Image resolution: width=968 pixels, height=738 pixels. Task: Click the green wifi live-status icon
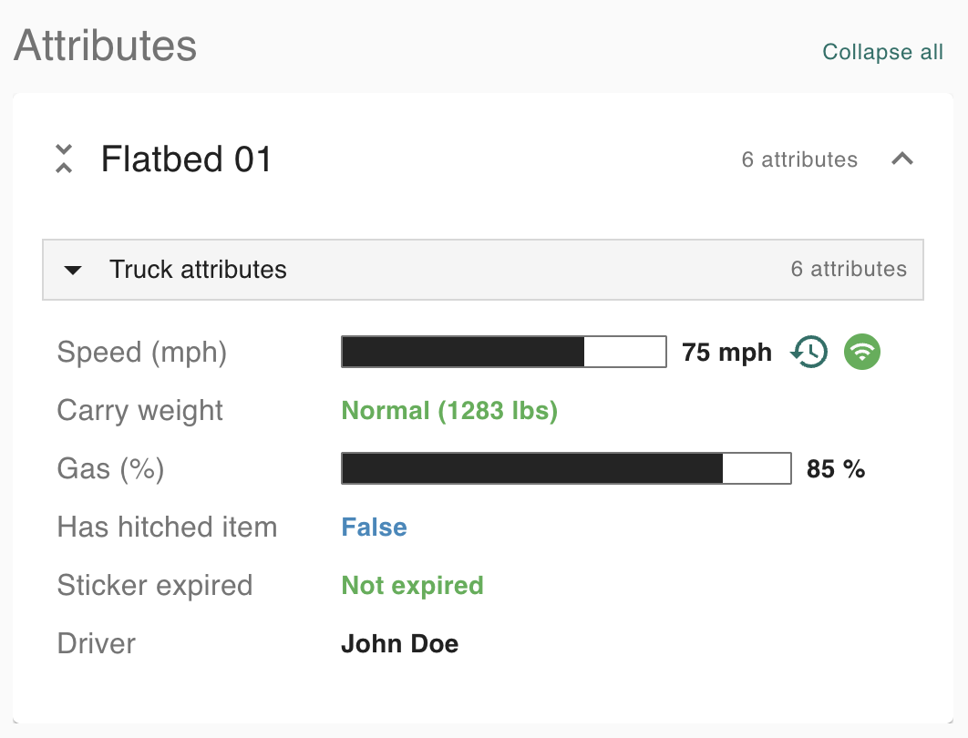point(862,352)
